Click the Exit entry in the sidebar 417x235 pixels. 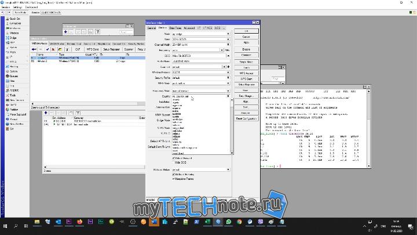pyautogui.click(x=11, y=129)
